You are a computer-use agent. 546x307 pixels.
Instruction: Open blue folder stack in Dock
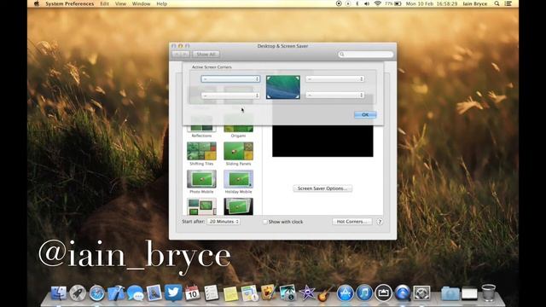[x=450, y=293]
